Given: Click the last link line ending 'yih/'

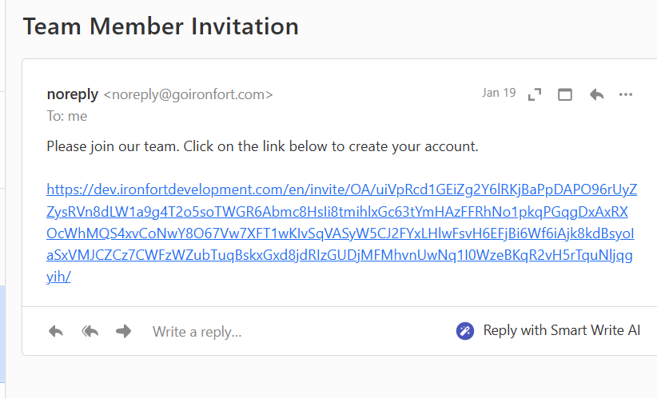Looking at the screenshot, I should tap(59, 277).
